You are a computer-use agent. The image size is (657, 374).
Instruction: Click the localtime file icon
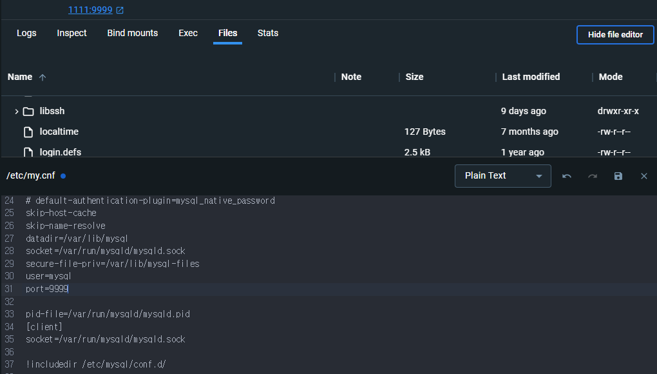point(28,132)
